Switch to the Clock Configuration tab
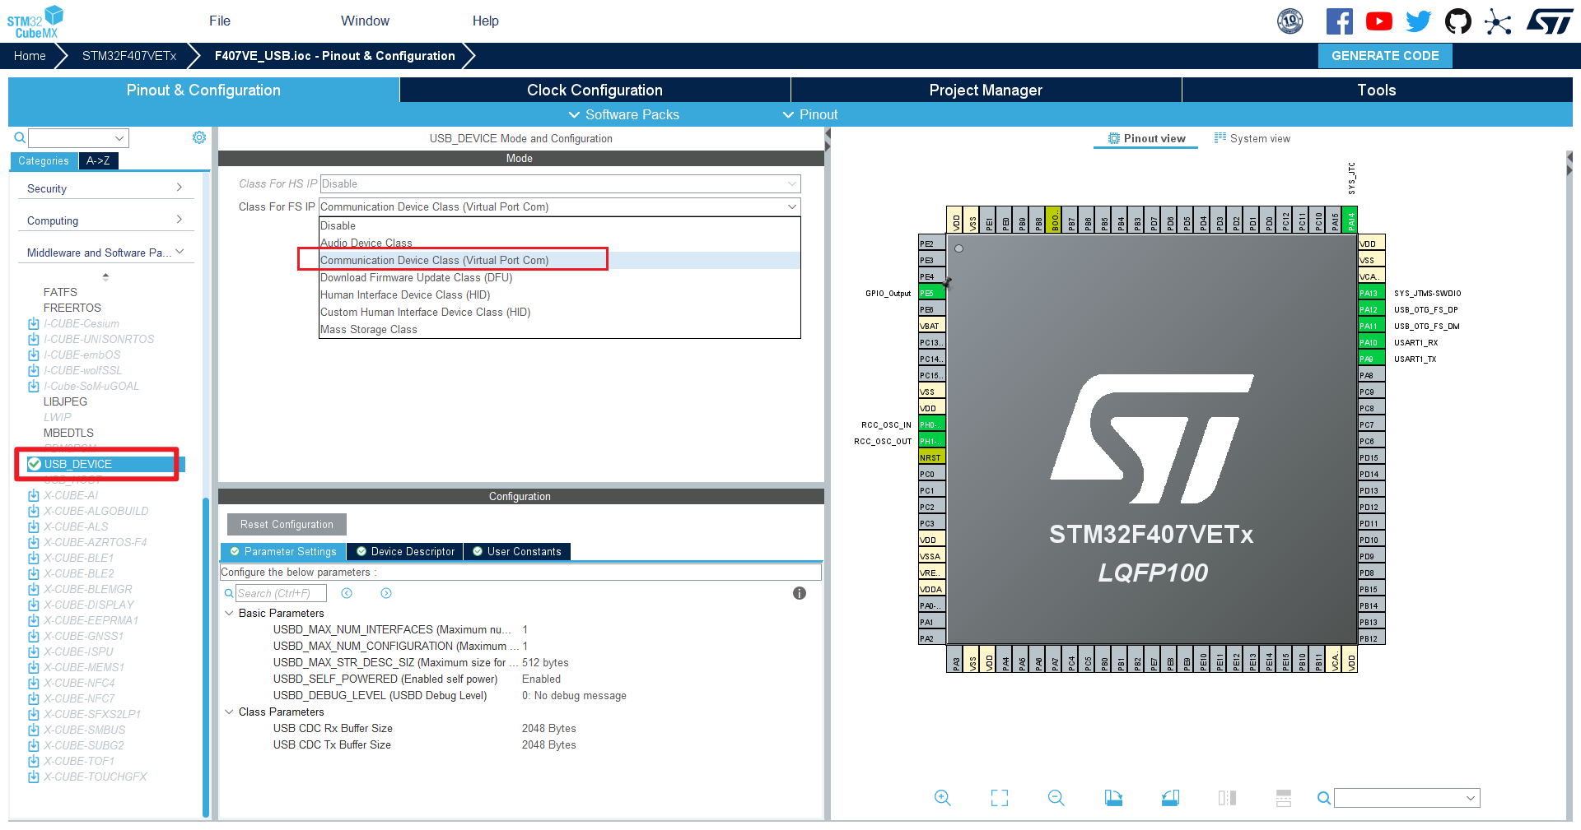 click(595, 90)
